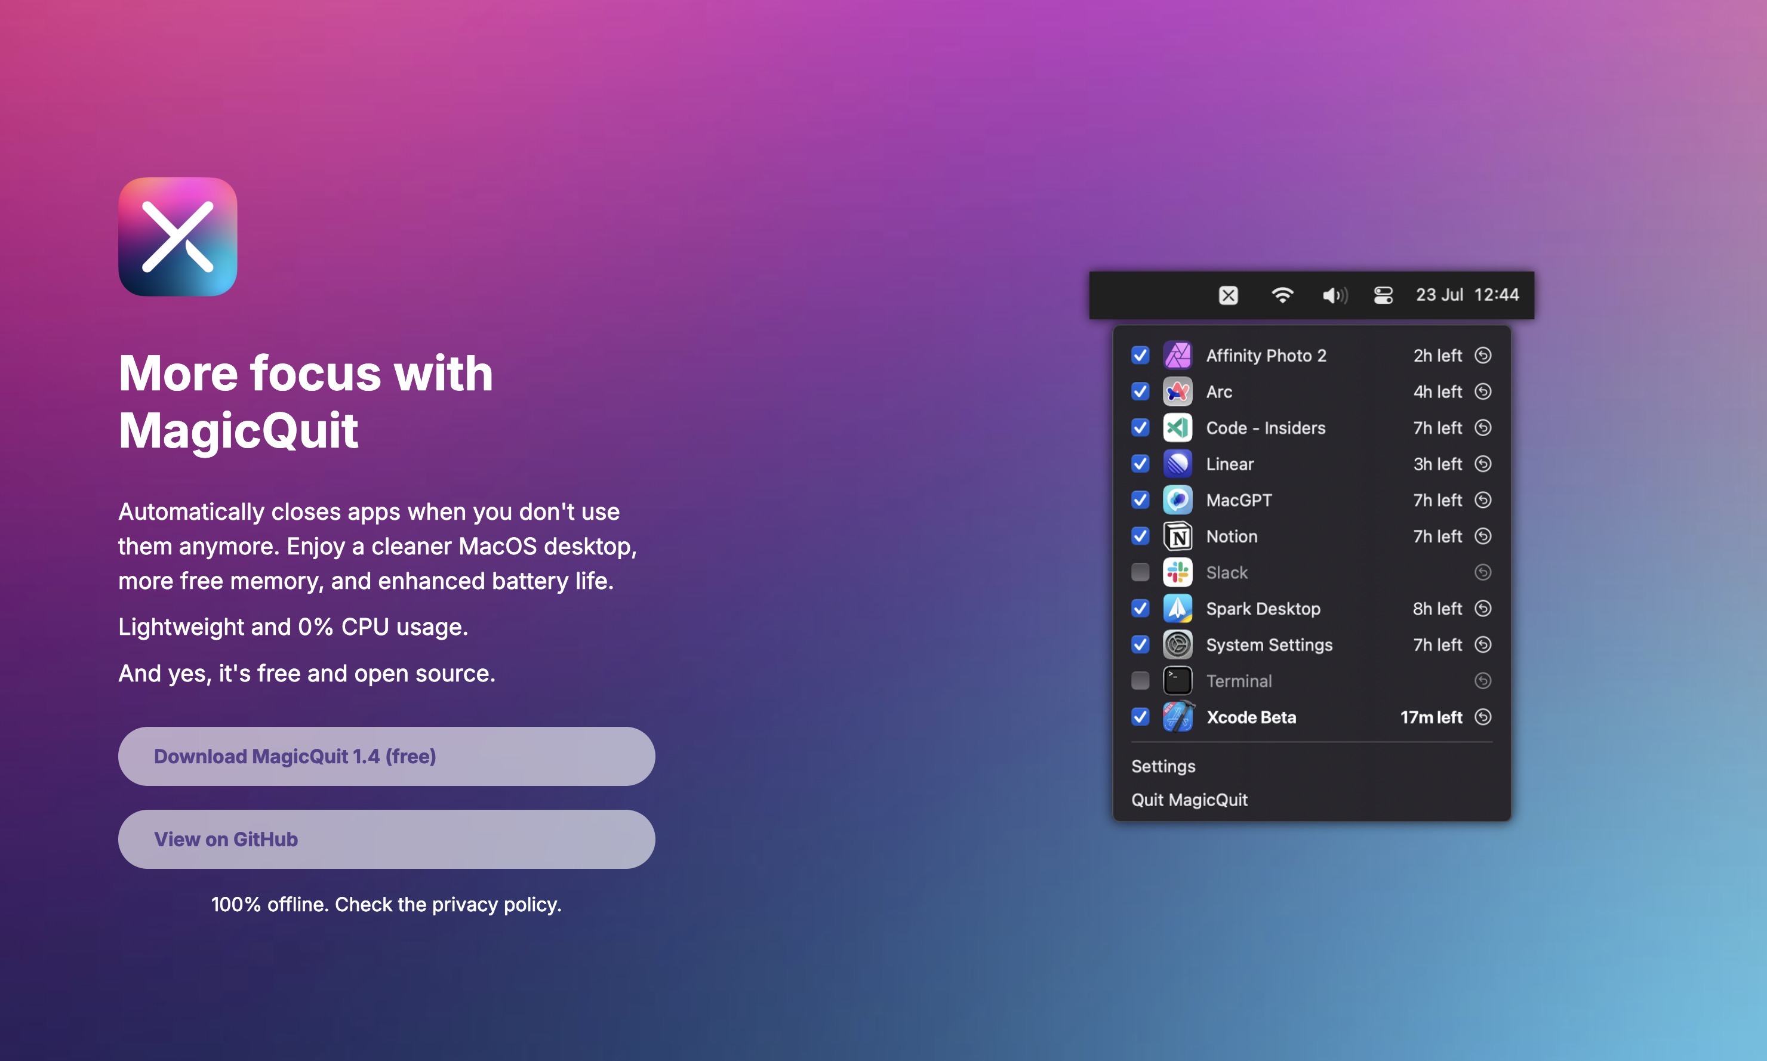Screen dimensions: 1767x1061
Task: Enable the Terminal checkbox
Action: click(x=1141, y=681)
